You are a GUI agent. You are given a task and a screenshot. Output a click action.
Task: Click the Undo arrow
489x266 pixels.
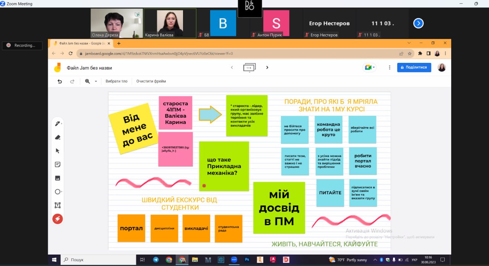60,81
